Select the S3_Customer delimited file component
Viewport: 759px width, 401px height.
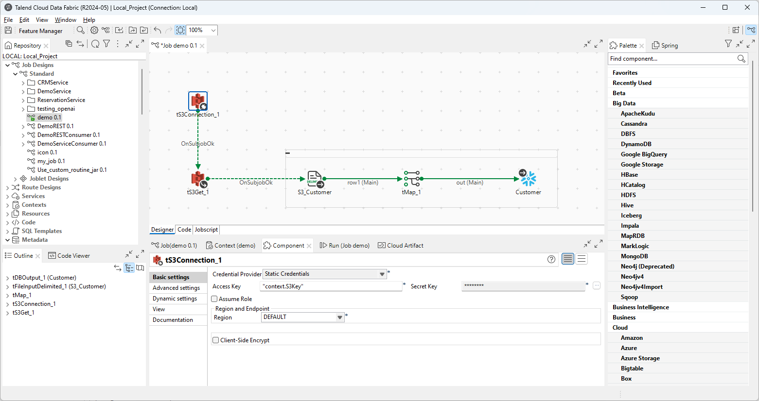pos(315,179)
